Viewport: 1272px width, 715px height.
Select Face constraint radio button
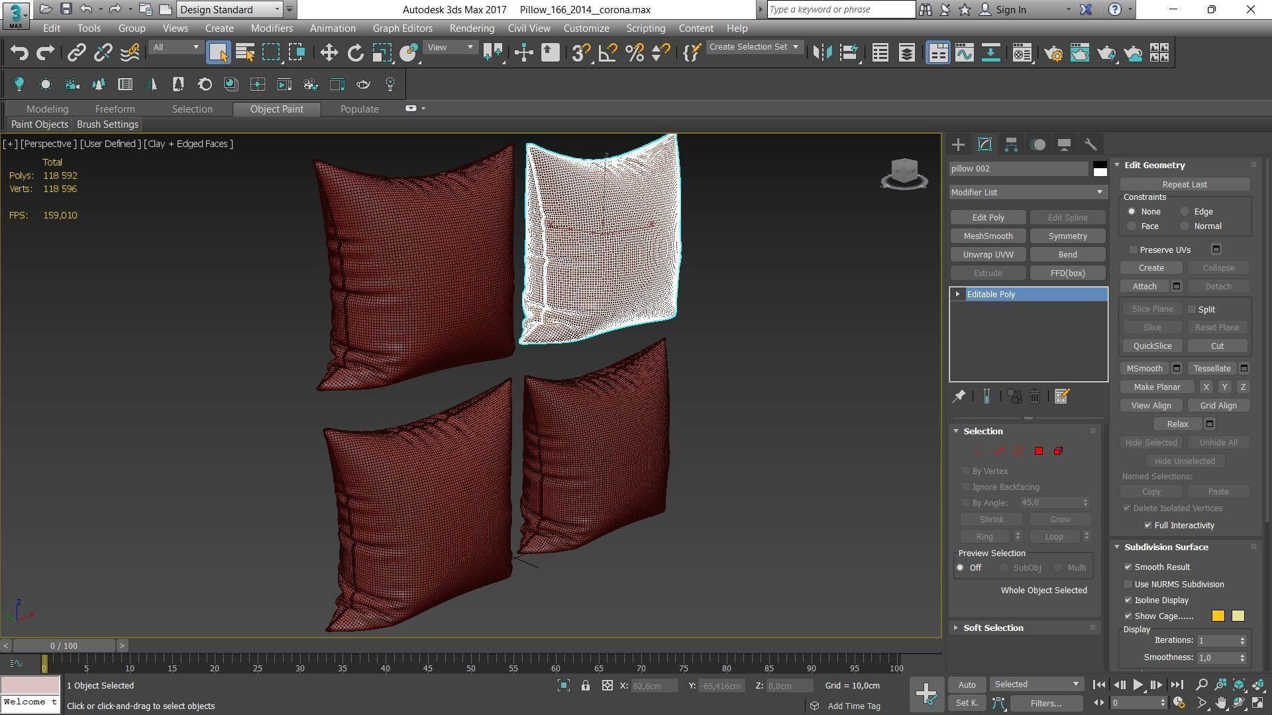1132,226
